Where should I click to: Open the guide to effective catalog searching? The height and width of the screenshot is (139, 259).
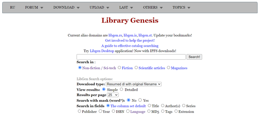point(130,46)
